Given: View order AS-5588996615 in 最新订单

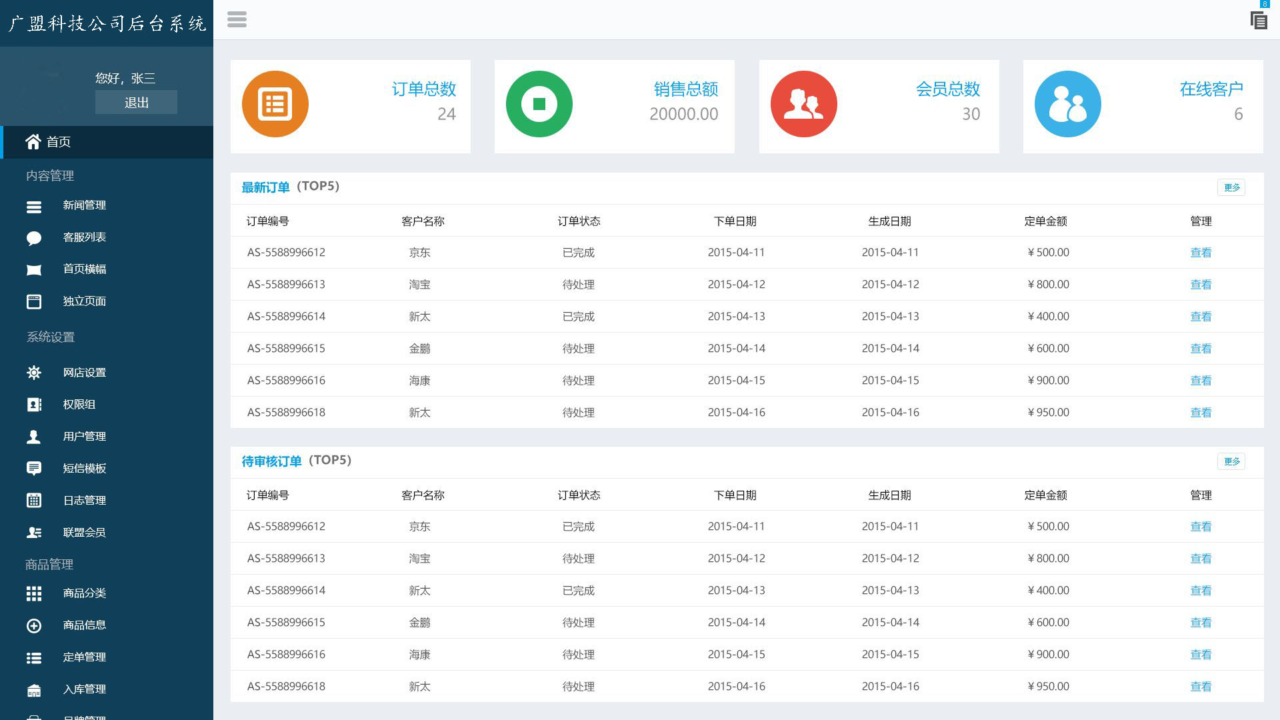Looking at the screenshot, I should [x=1201, y=349].
